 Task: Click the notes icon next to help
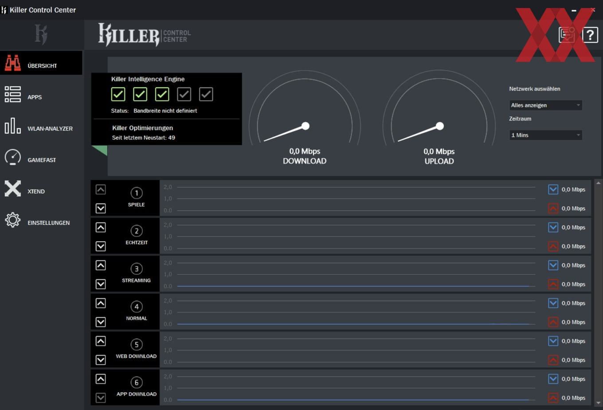click(x=567, y=35)
